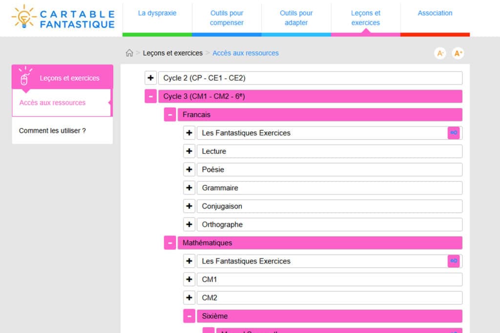Click Leçons et exercices breadcrumb link
This screenshot has height=333, width=500.
[x=172, y=53]
